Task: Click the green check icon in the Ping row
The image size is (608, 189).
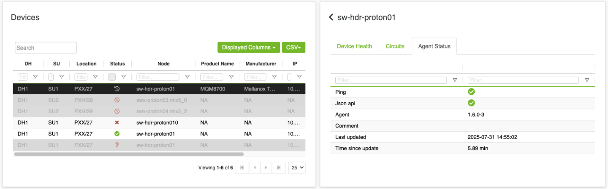Action: pos(471,92)
